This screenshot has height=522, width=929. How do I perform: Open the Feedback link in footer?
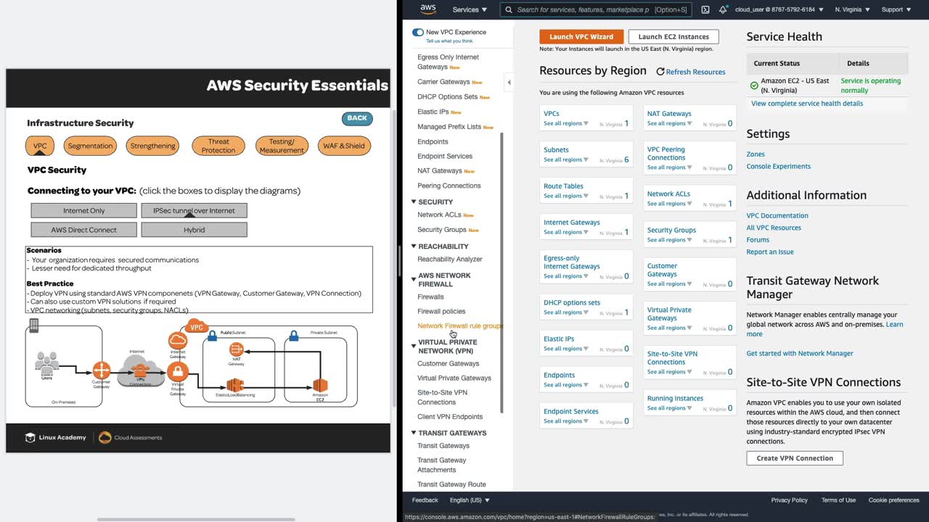tap(425, 500)
